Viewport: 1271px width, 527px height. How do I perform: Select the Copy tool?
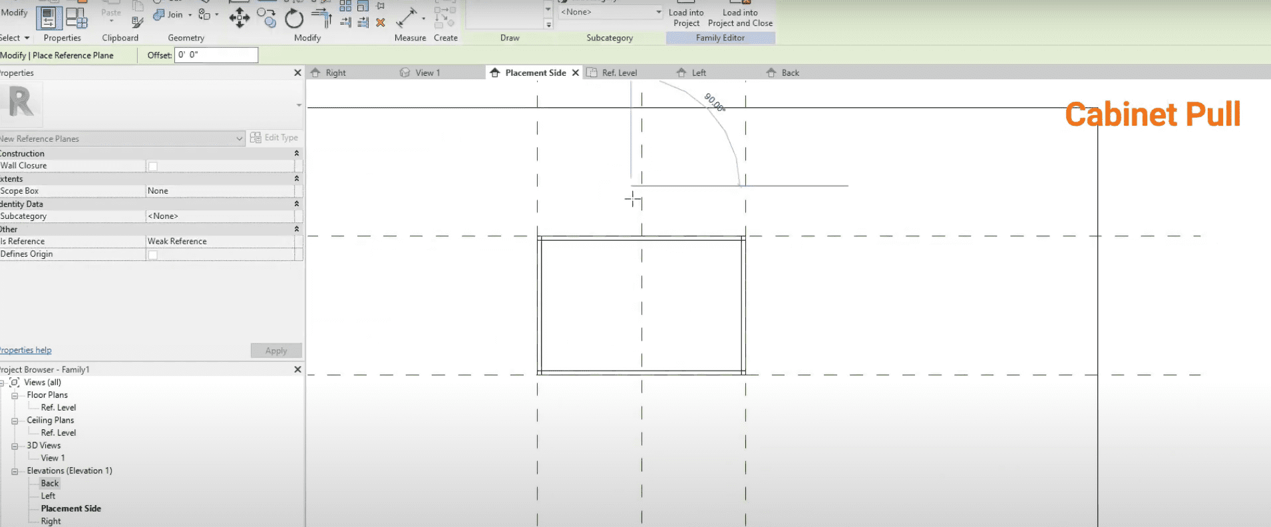[266, 17]
